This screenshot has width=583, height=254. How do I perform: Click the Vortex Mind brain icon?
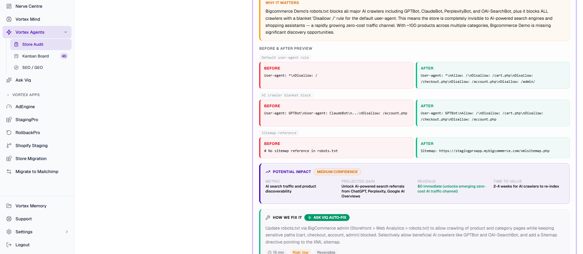(x=9, y=19)
